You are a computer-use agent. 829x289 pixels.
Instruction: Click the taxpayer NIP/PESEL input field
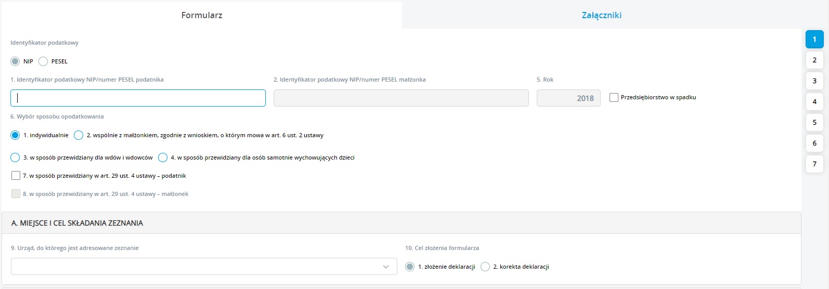[138, 98]
